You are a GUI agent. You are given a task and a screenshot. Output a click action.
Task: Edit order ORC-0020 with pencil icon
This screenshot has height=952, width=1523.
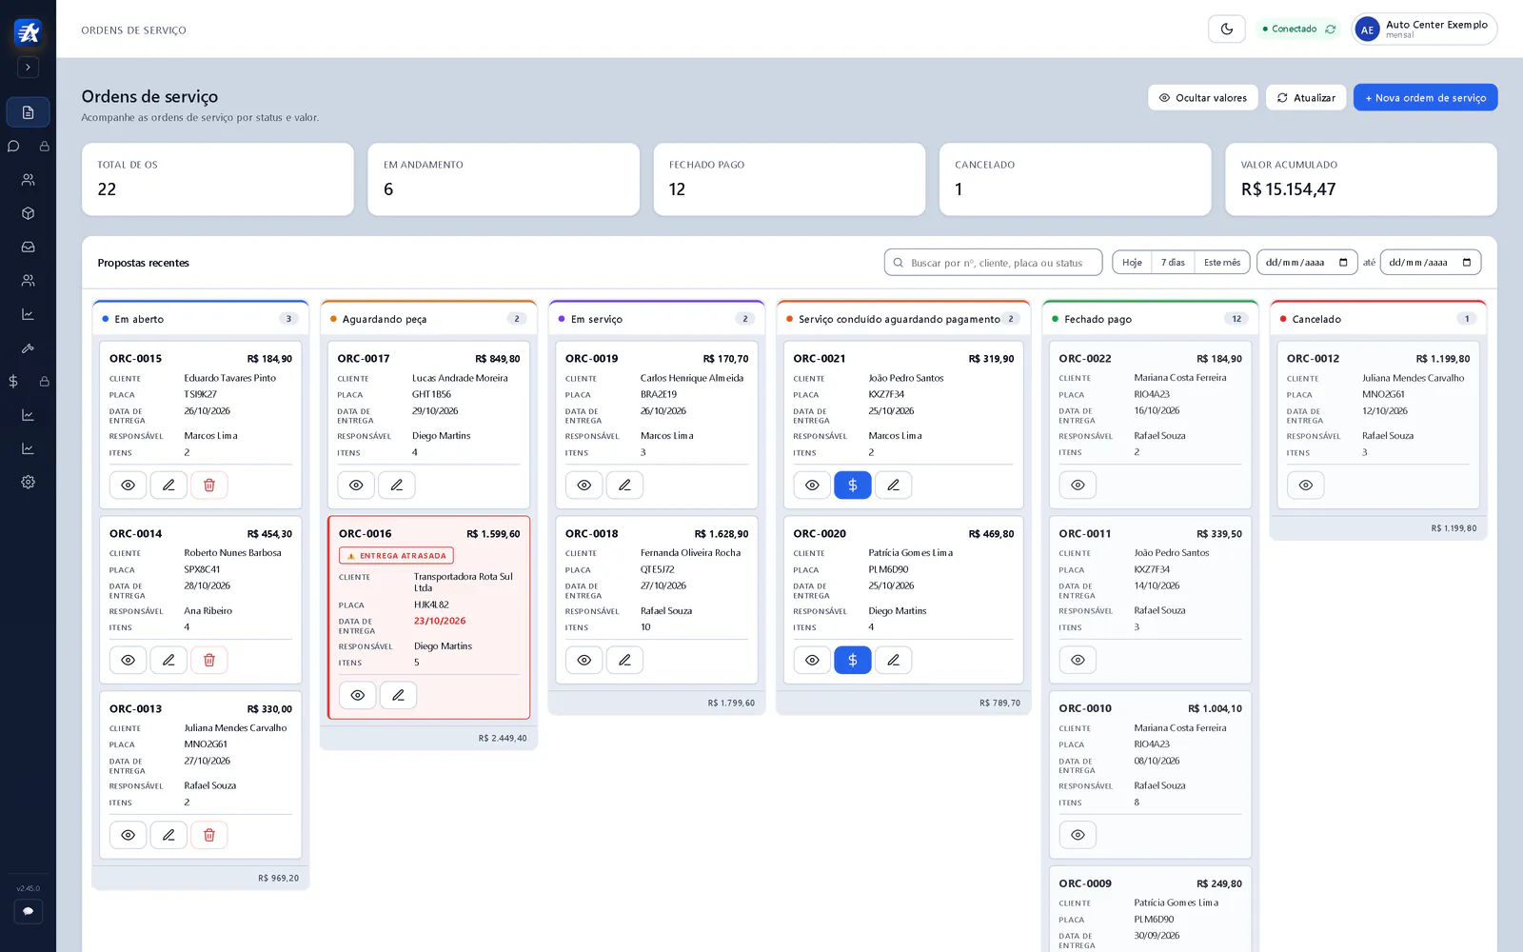click(893, 660)
